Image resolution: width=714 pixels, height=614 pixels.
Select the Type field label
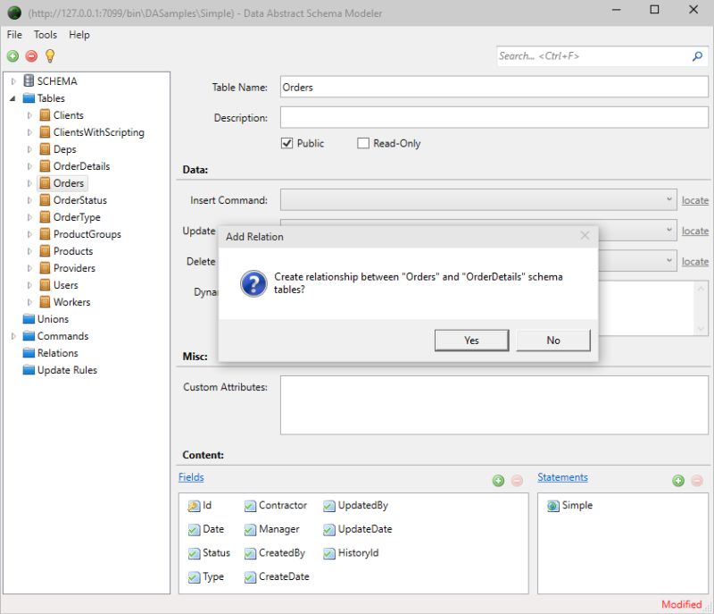[213, 576]
